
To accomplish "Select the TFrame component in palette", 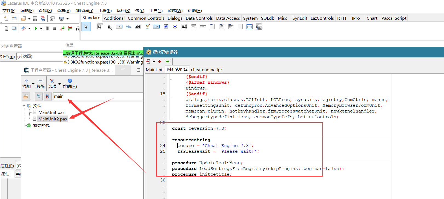I will [x=250, y=27].
